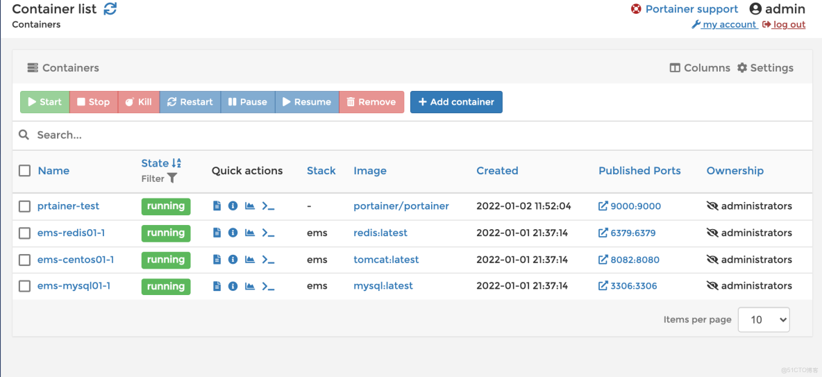This screenshot has width=822, height=377.
Task: Click hidden-eye ownership icon for ems-mysql01-1
Action: coord(712,286)
